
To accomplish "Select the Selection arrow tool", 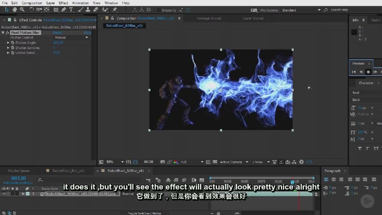I will pyautogui.click(x=7, y=10).
